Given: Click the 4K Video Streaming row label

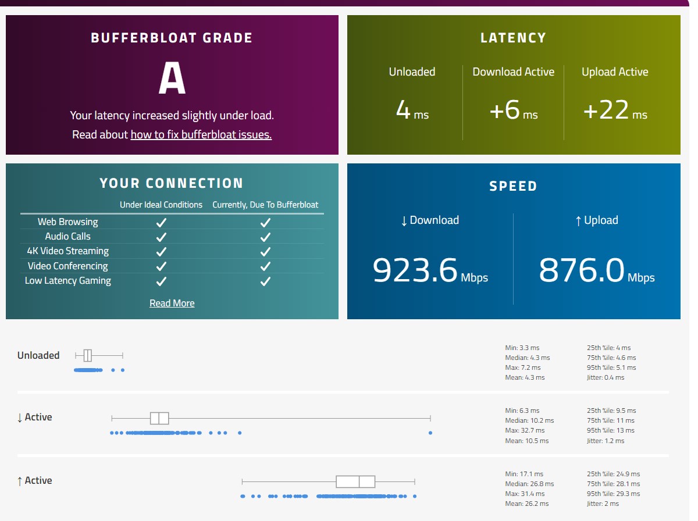Looking at the screenshot, I should (68, 251).
